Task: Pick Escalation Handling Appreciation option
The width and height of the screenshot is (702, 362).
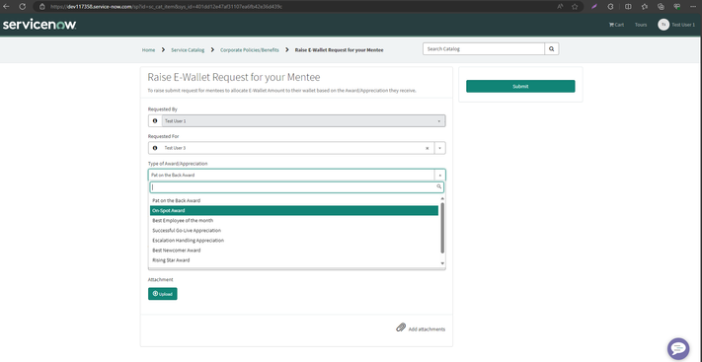Action: tap(294, 241)
